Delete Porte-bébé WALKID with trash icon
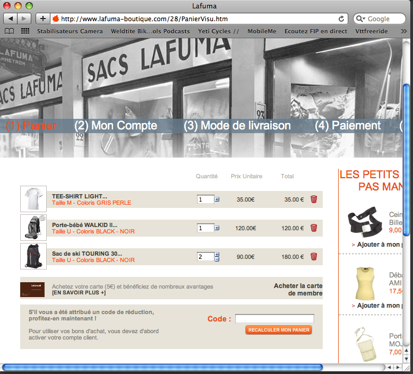 pos(314,228)
